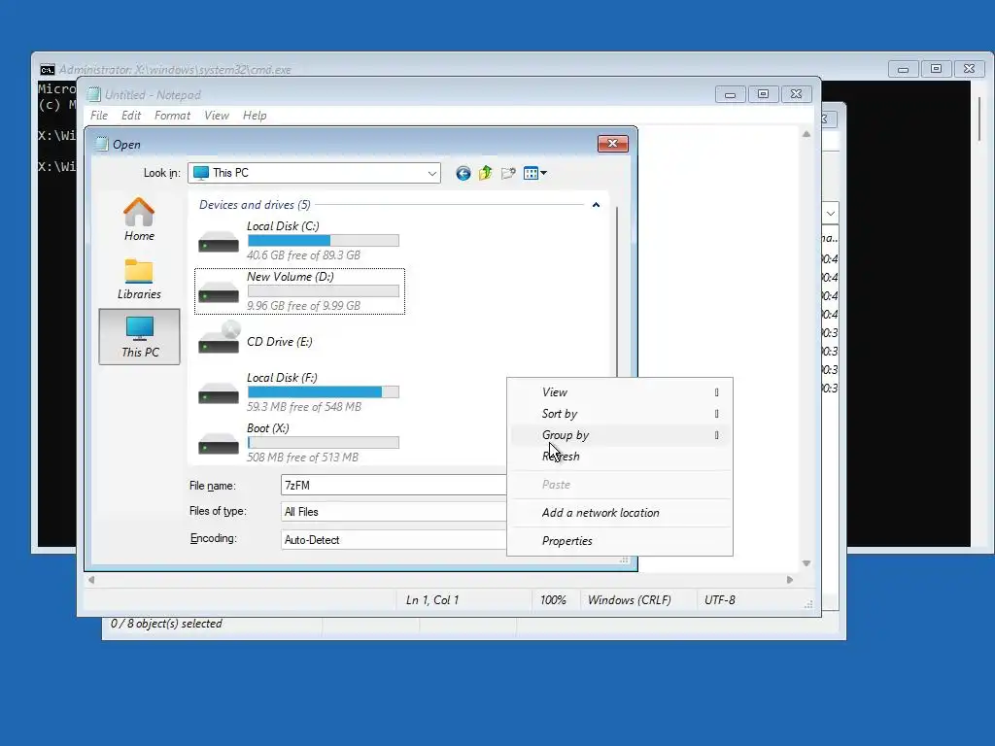
Task: Click '100%' zoom in status bar
Action: [553, 600]
